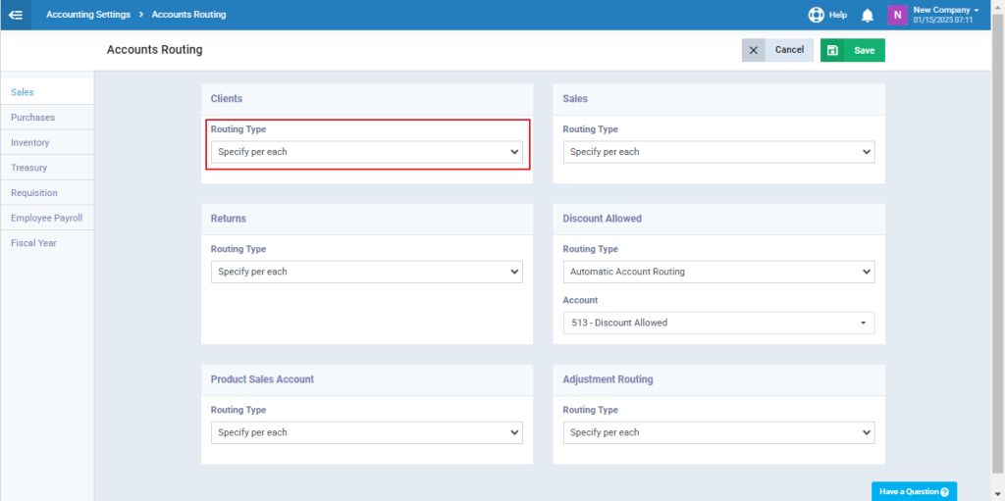Switch to the Purchases sidebar tab
Image resolution: width=1005 pixels, height=501 pixels.
point(47,118)
